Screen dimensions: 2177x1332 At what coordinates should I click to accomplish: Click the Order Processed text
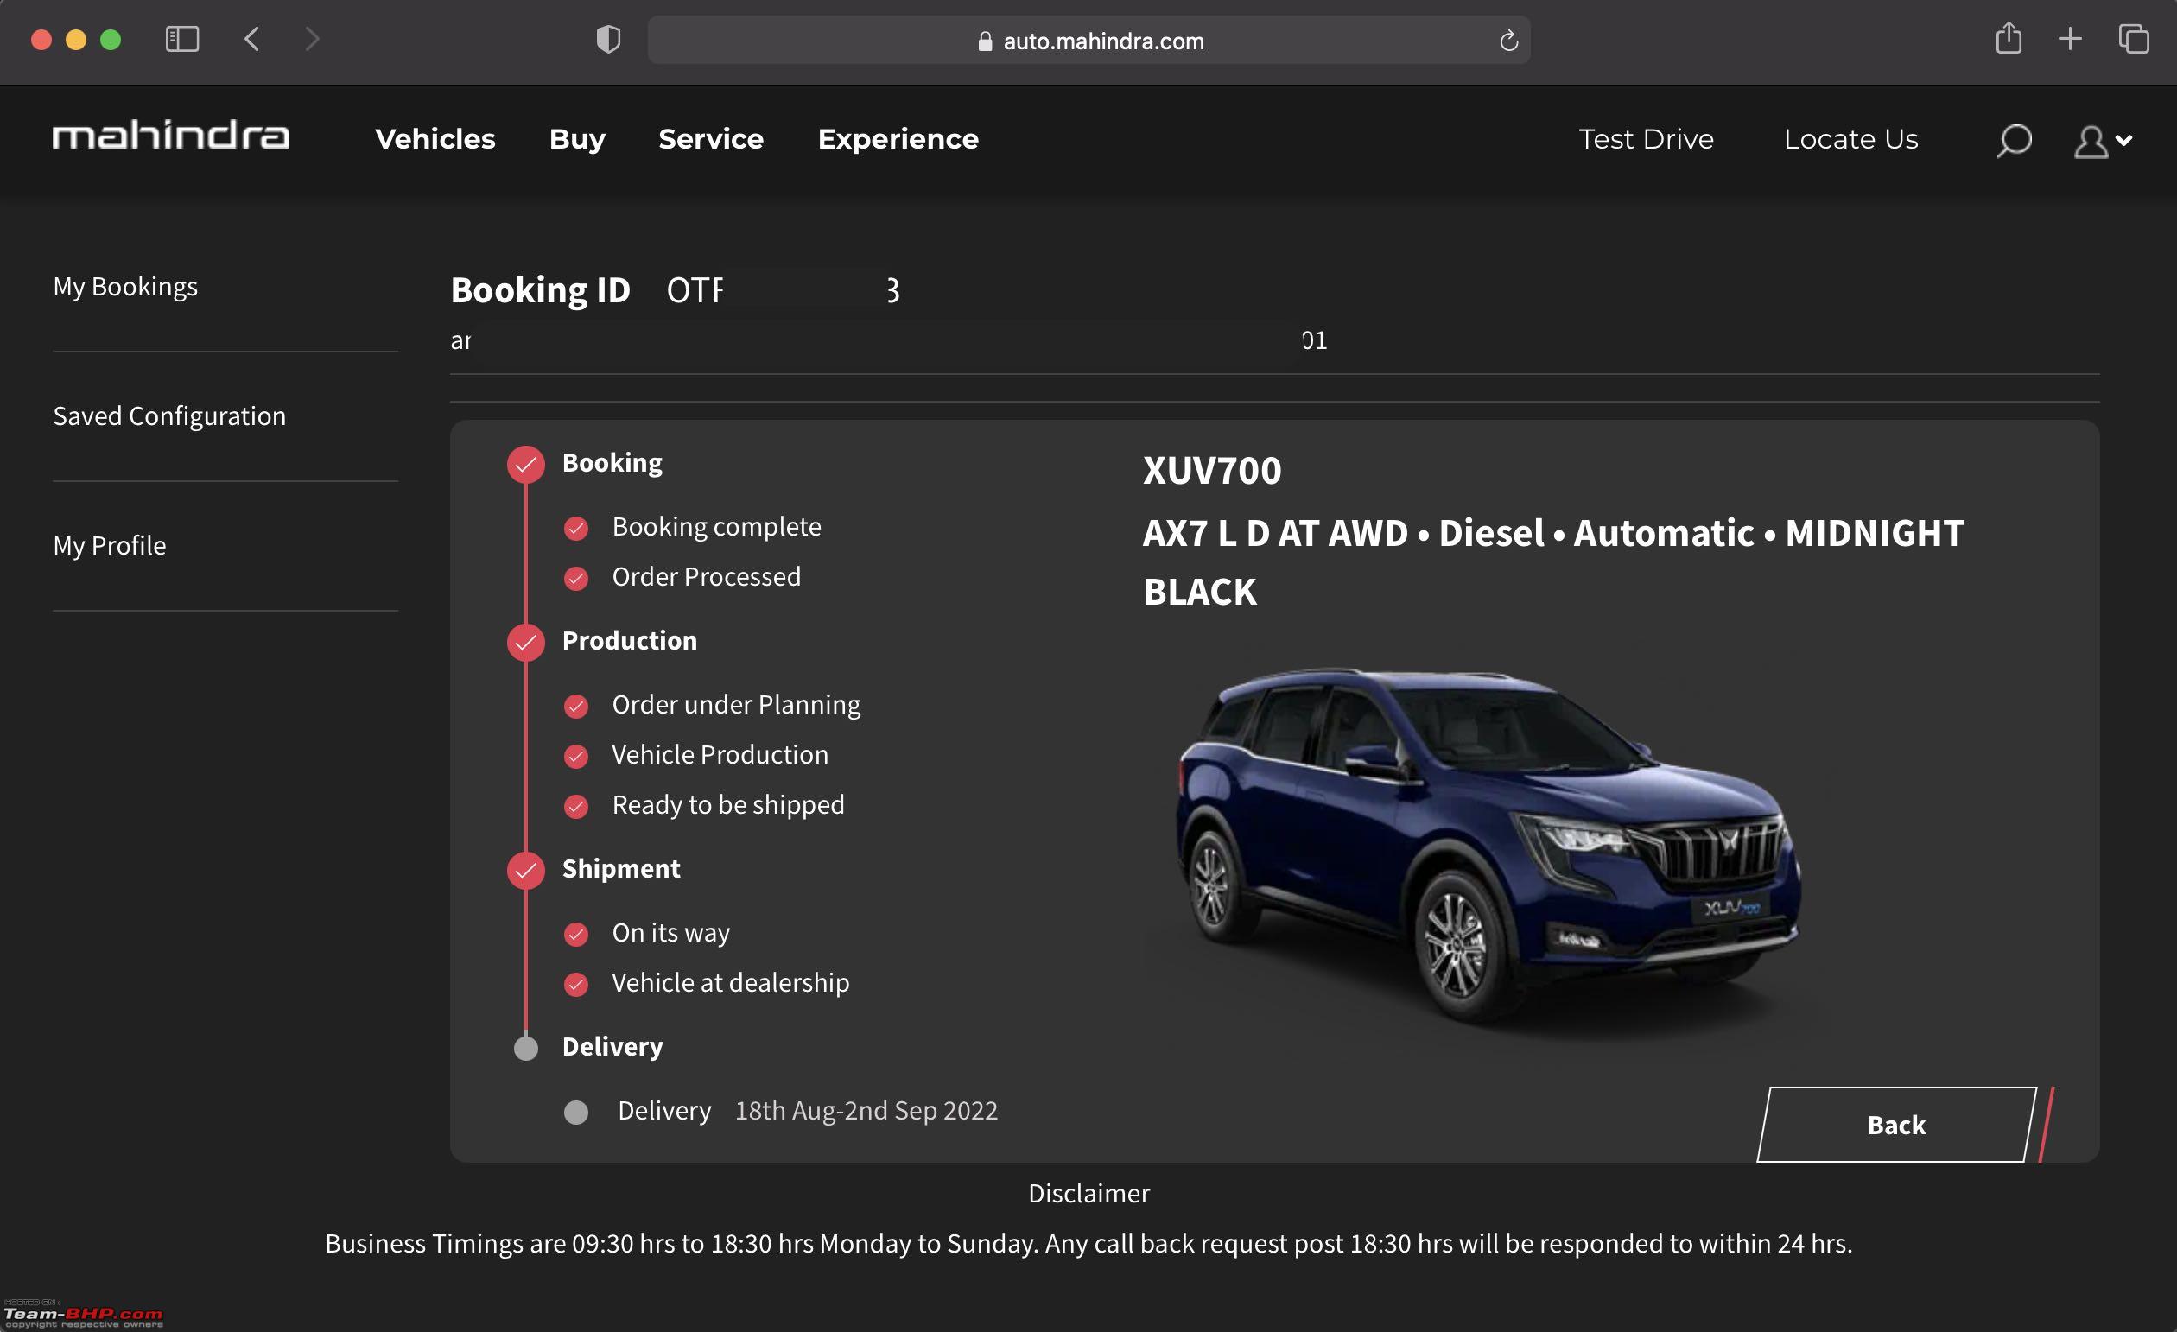(706, 576)
